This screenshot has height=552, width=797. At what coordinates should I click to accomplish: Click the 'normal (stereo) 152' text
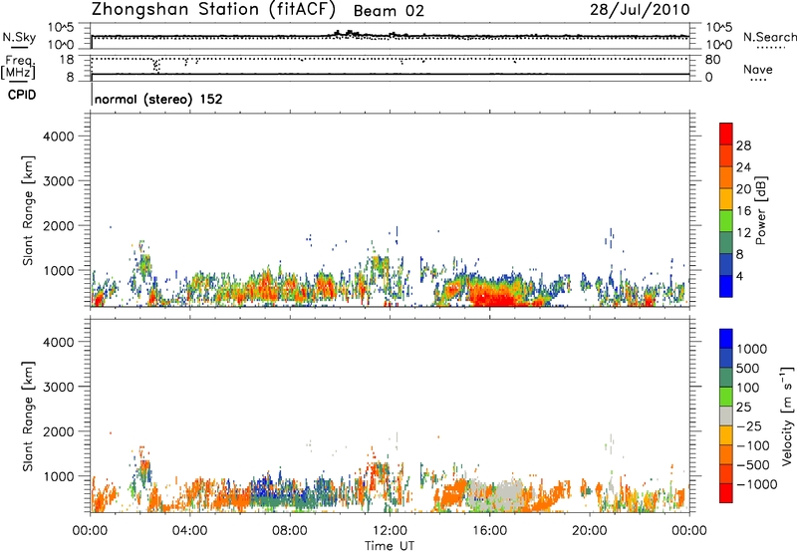pyautogui.click(x=158, y=99)
